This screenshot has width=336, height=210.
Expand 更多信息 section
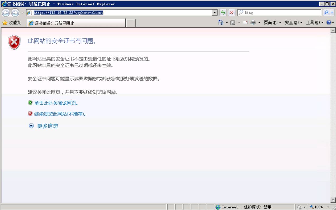pos(31,126)
